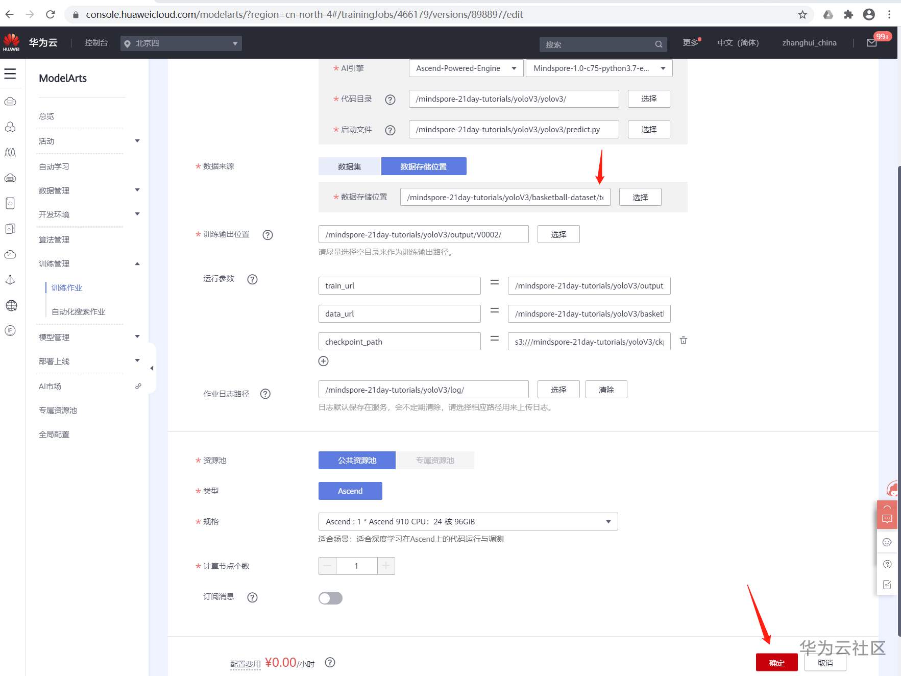Open the 北京四 region selector

[x=181, y=43]
